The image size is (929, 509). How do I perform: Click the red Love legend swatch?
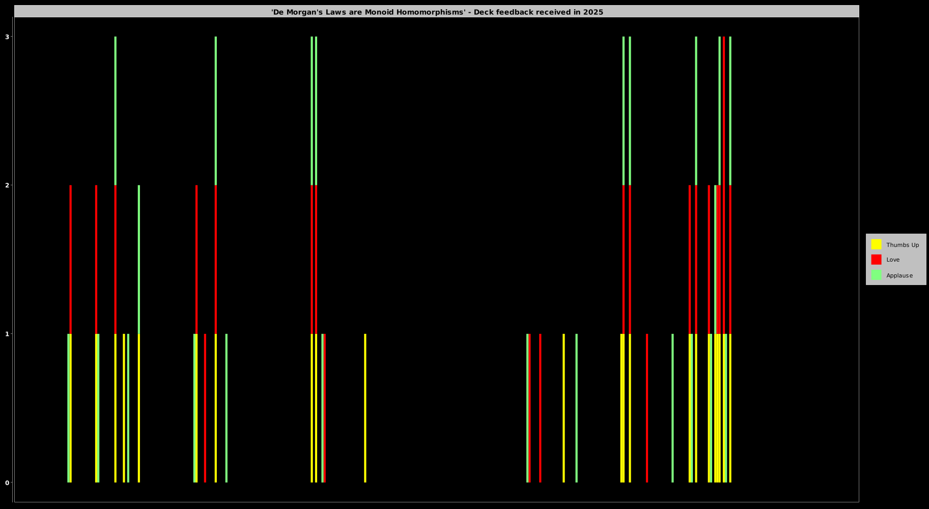pos(876,260)
